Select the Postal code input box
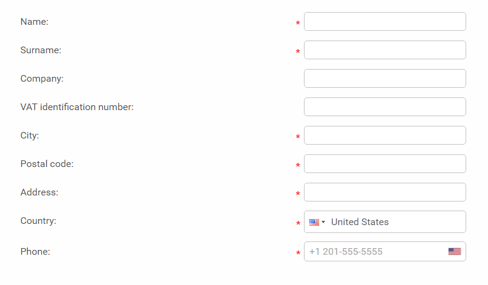This screenshot has height=285, width=488. pos(384,163)
